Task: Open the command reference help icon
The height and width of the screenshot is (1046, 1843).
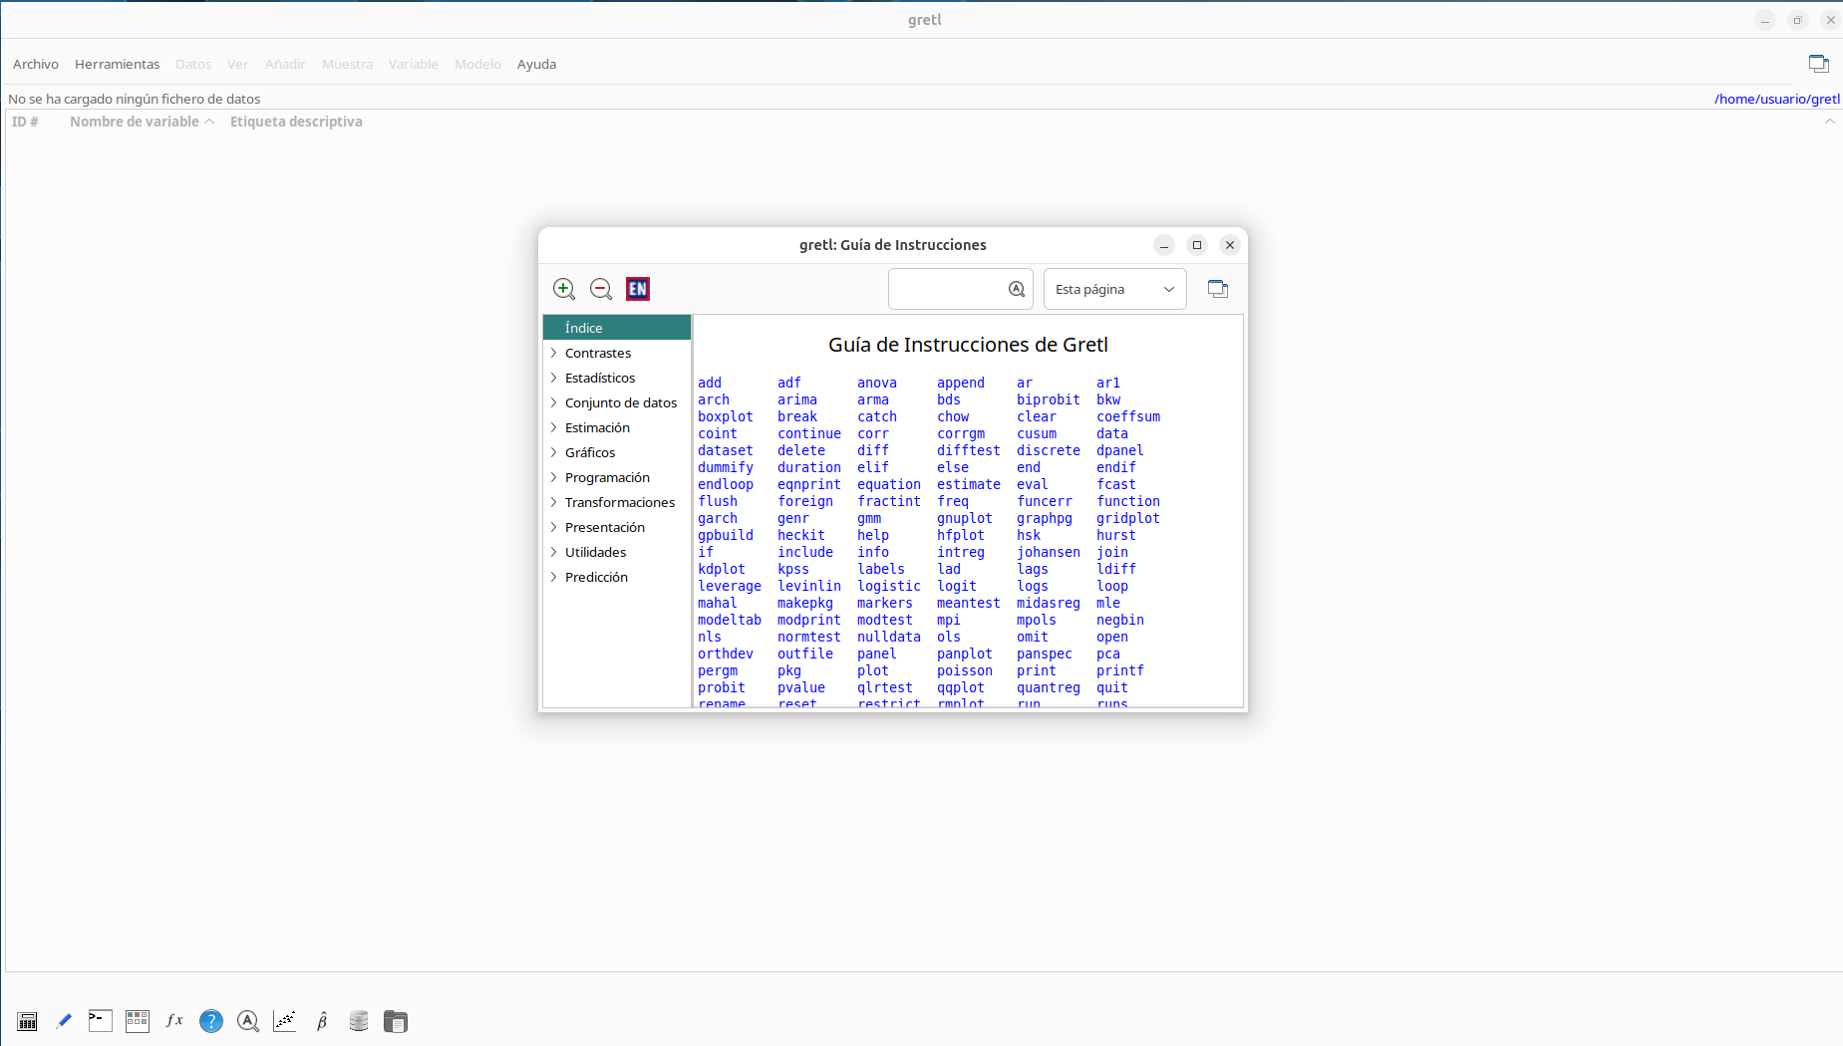Action: pyautogui.click(x=211, y=1021)
